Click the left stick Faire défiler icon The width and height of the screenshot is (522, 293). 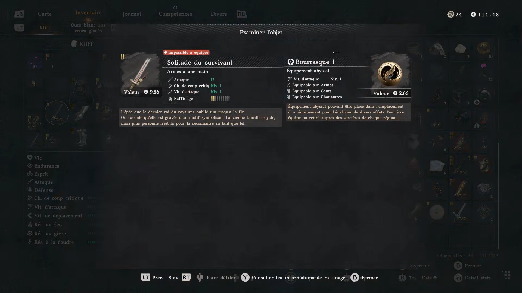pos(200,277)
